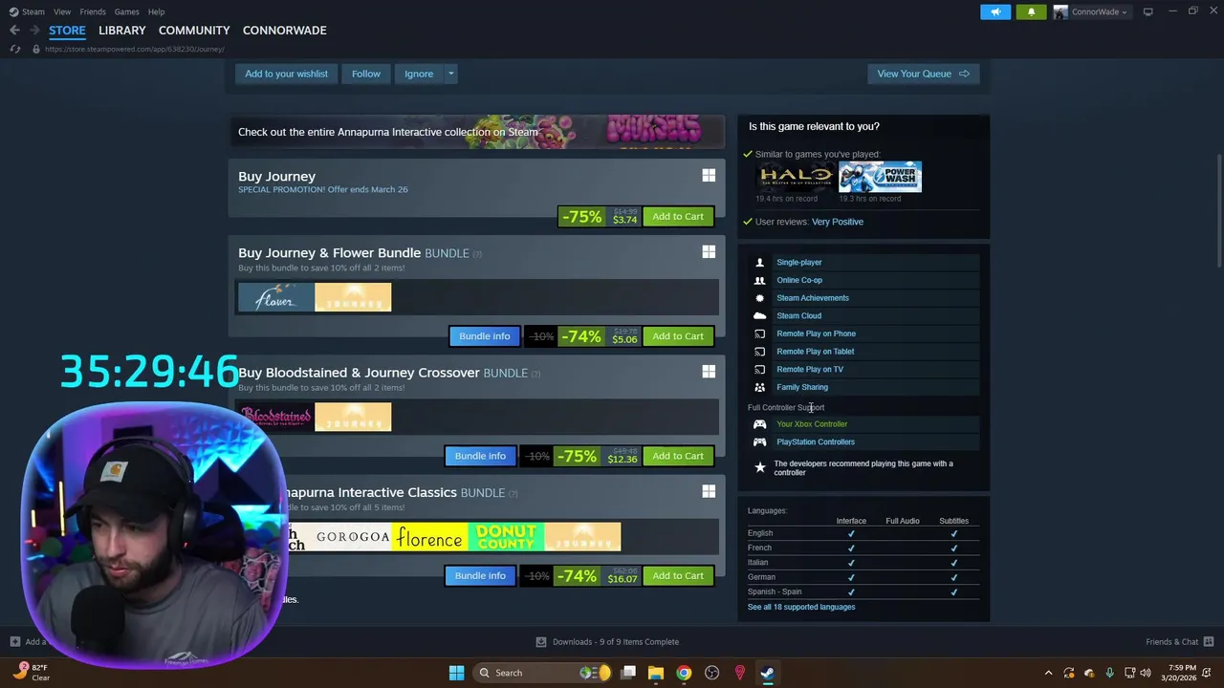Image resolution: width=1224 pixels, height=688 pixels.
Task: Click the Flower bundle thumbnail
Action: coord(276,297)
